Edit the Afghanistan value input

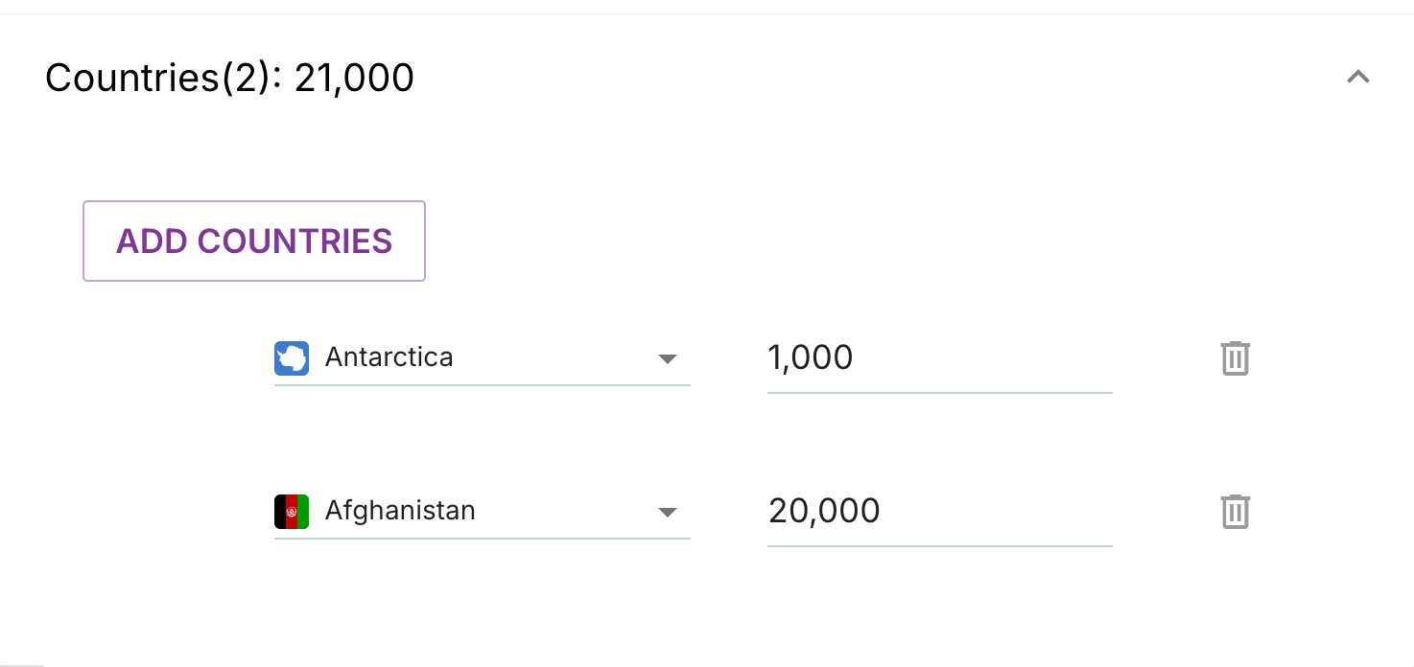939,512
